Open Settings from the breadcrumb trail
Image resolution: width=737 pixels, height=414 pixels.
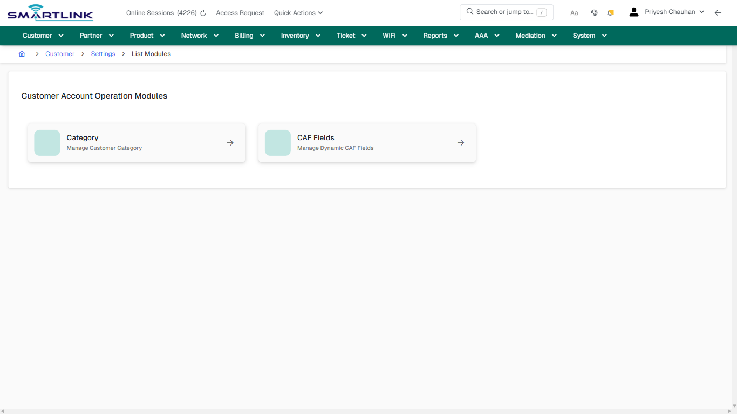103,54
